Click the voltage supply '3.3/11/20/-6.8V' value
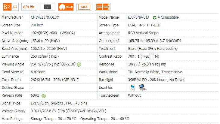 click(x=69, y=111)
